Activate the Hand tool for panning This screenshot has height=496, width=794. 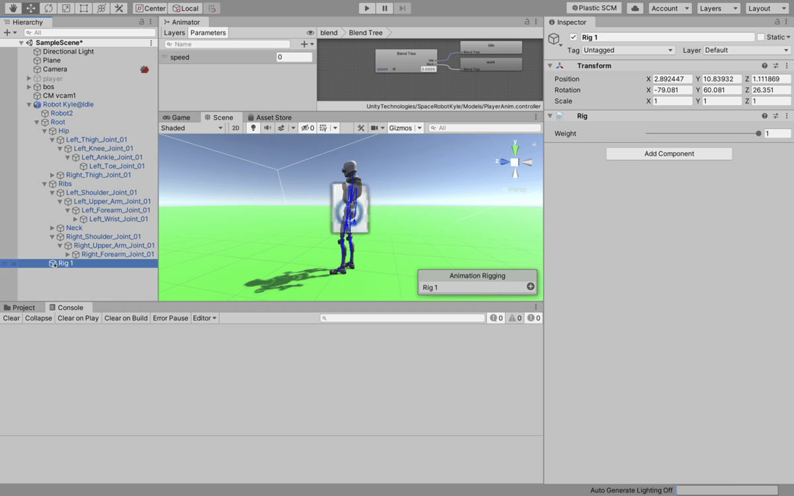click(12, 8)
